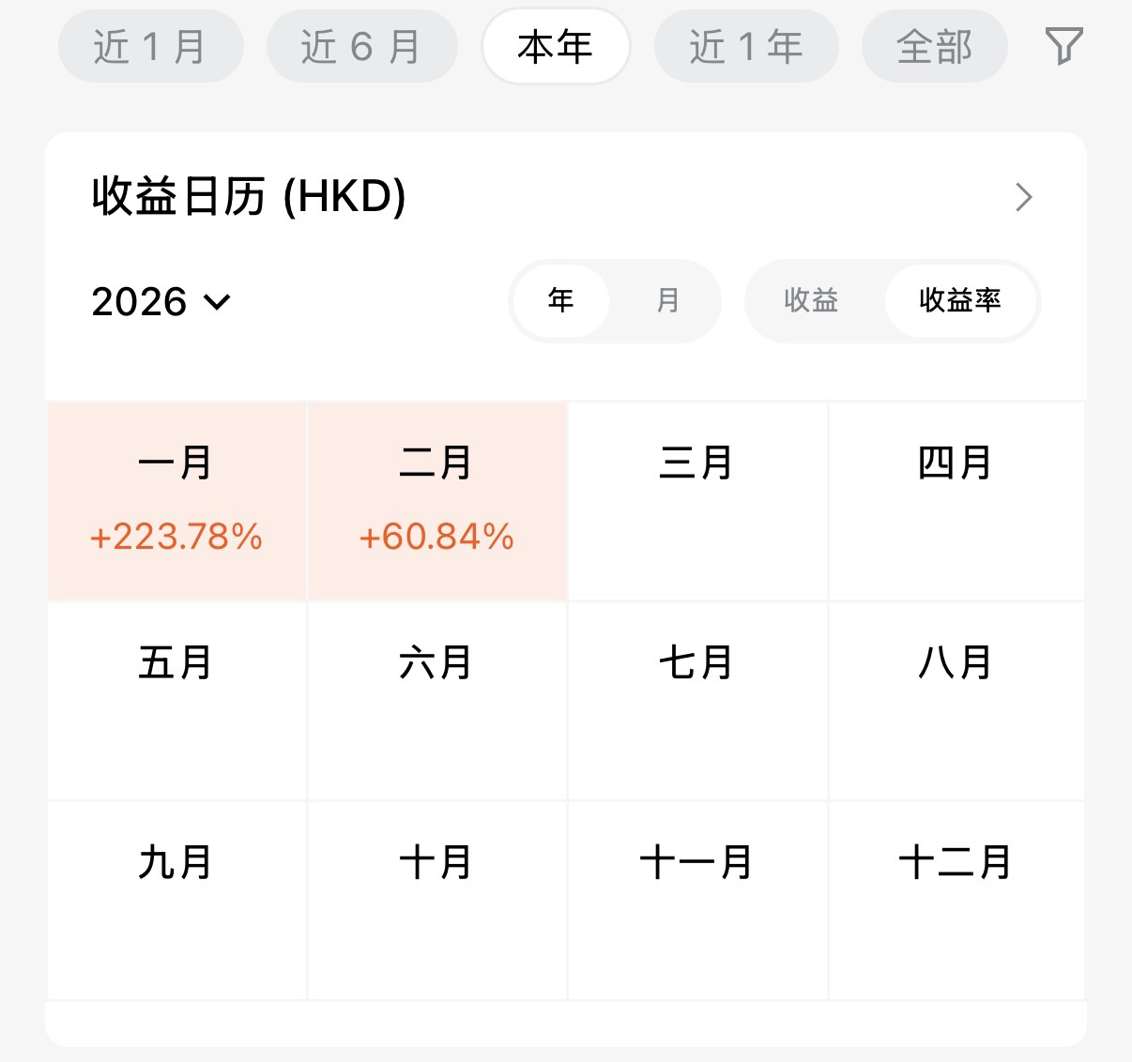The height and width of the screenshot is (1062, 1132).
Task: Choose the 近 1 年 range tab
Action: (746, 46)
